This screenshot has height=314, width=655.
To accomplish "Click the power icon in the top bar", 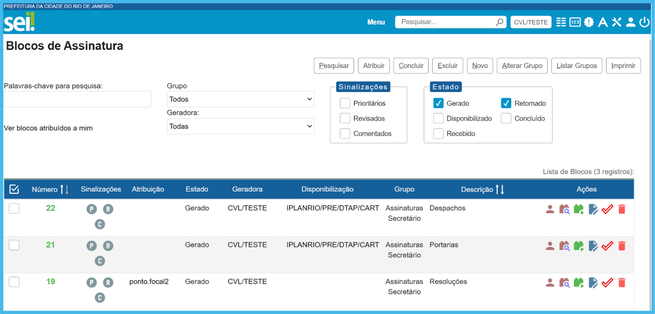I will click(x=644, y=22).
